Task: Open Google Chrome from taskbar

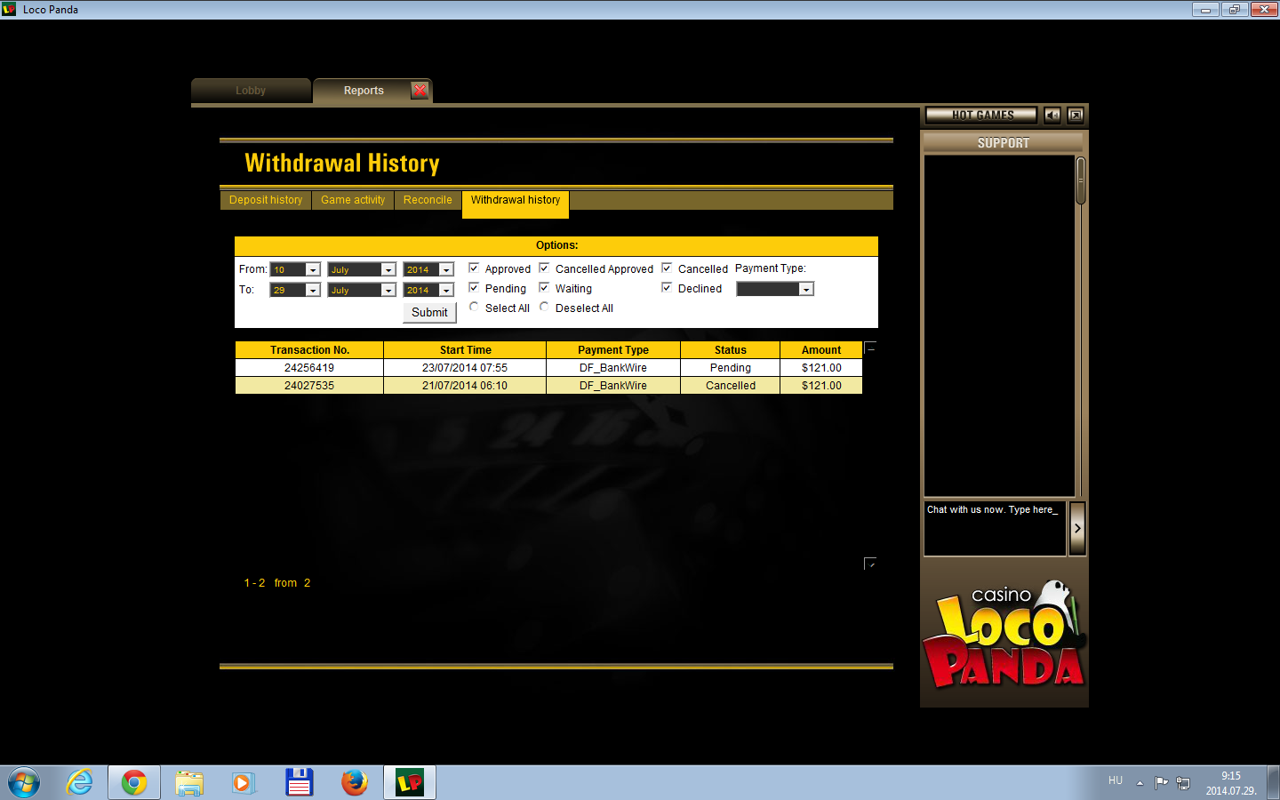Action: coord(134,783)
